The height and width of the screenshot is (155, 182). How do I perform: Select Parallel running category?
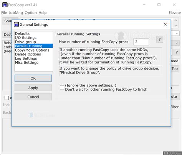[34, 46]
